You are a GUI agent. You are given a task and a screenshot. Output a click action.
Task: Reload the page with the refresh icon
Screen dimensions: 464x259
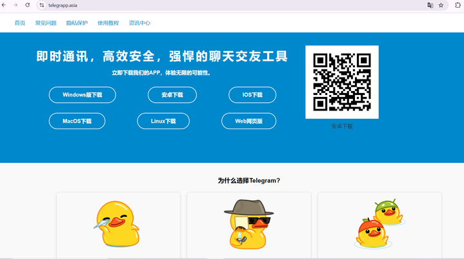coord(27,5)
